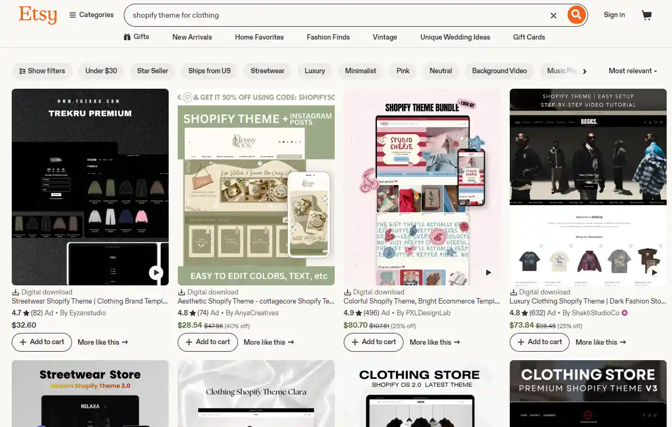Open Aesthetic Shopify Theme cottagecore title
This screenshot has height=427, width=672.
tap(256, 301)
